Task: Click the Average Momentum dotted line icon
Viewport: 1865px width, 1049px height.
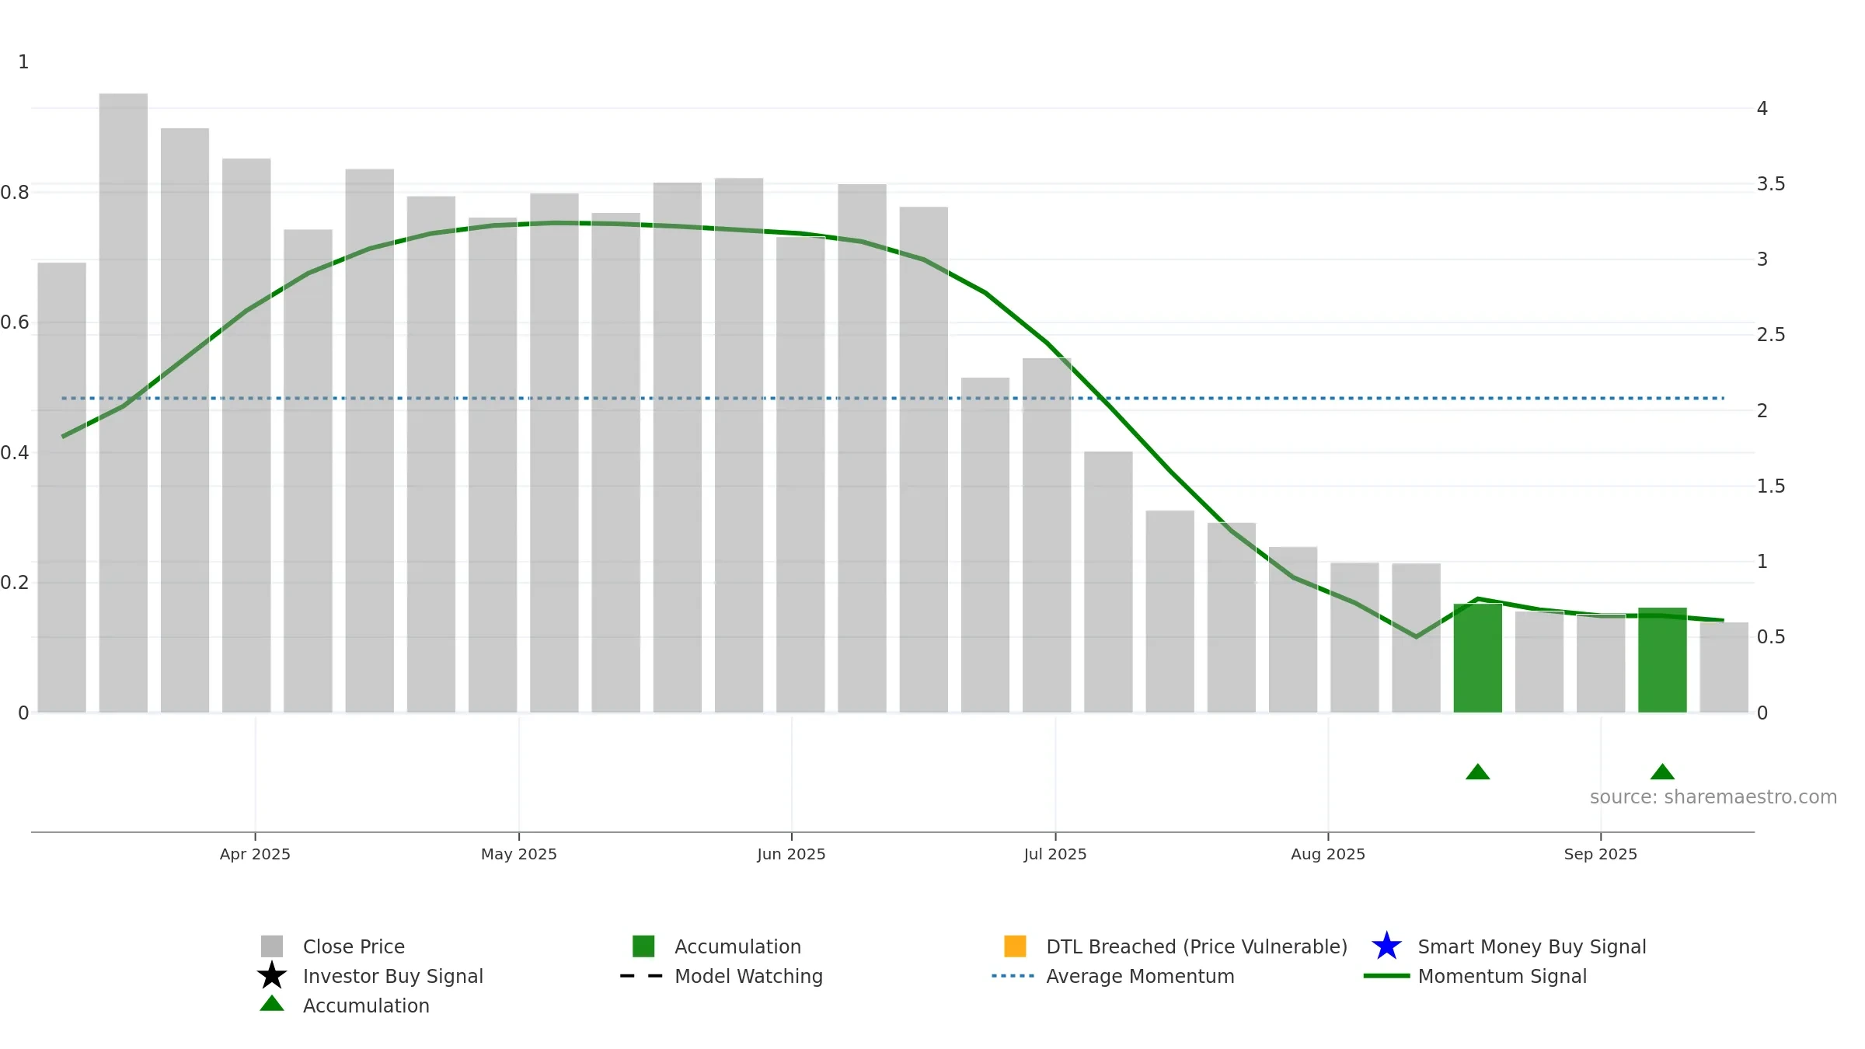Action: pyautogui.click(x=1013, y=976)
